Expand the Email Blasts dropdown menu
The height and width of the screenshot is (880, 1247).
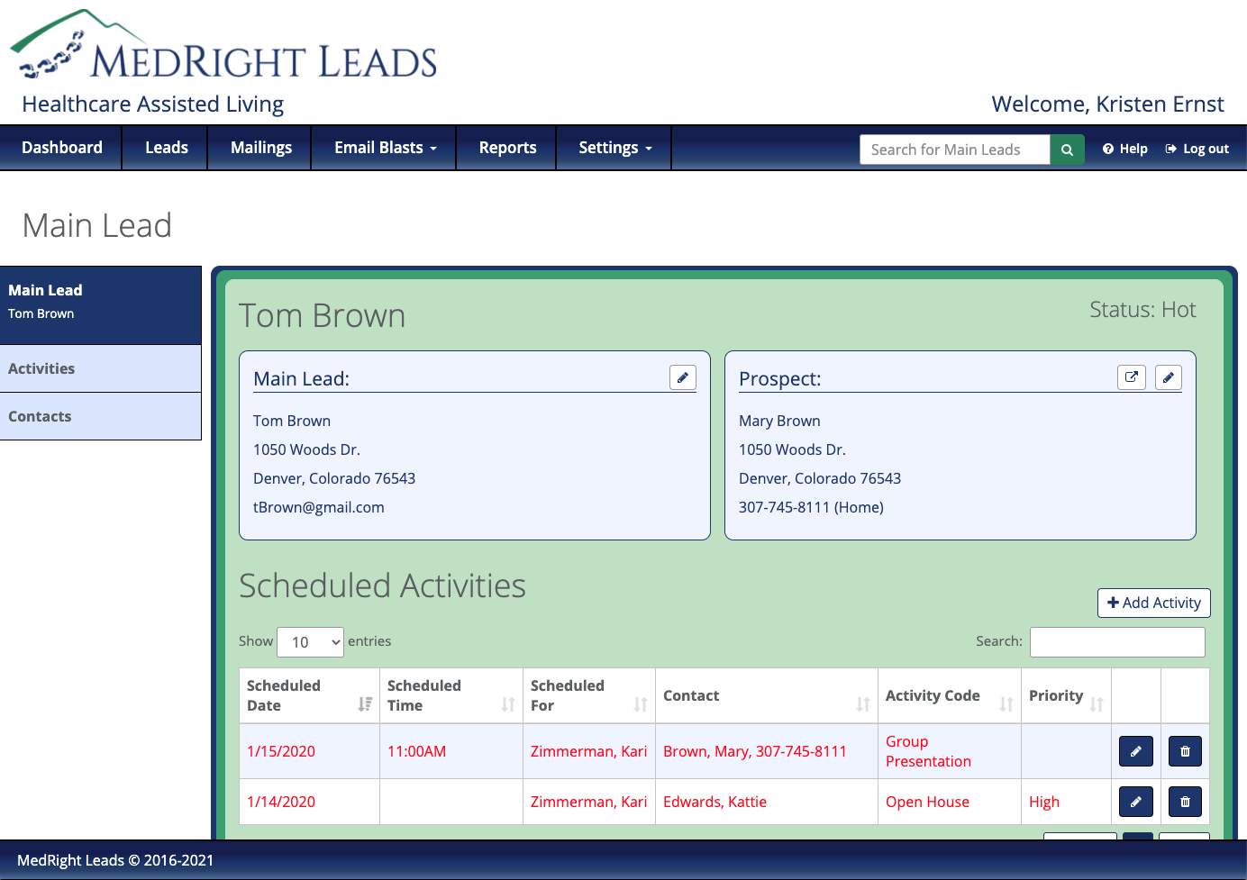385,148
